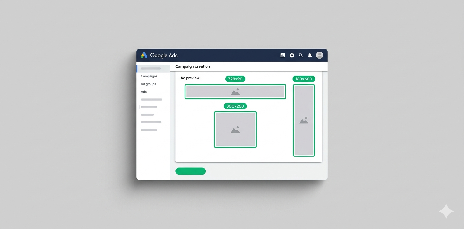This screenshot has width=464, height=229.
Task: Open the user account avatar
Action: pyautogui.click(x=319, y=55)
